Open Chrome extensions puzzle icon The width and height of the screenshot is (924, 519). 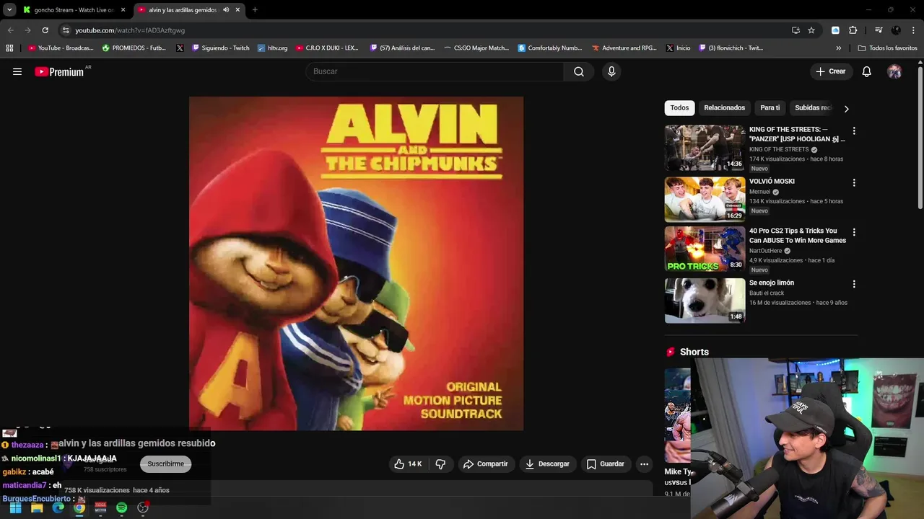[x=853, y=30]
